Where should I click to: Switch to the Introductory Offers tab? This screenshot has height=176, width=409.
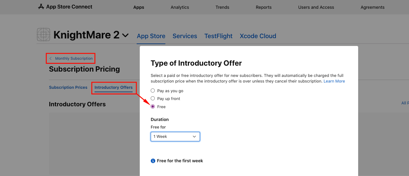pos(114,88)
